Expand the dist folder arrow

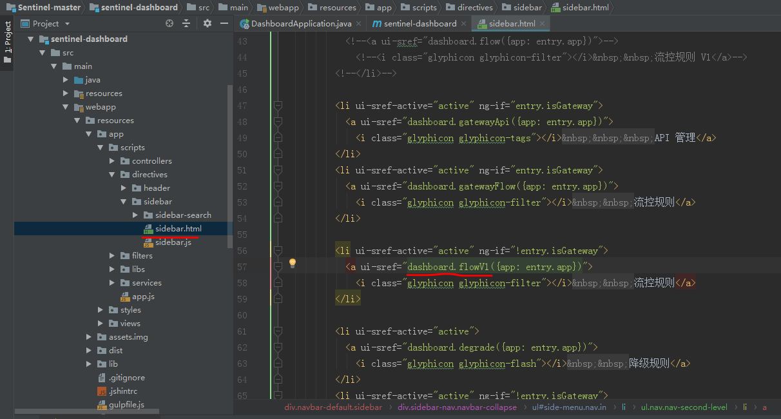click(x=88, y=351)
